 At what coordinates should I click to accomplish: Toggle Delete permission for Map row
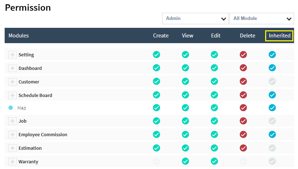[x=243, y=108]
